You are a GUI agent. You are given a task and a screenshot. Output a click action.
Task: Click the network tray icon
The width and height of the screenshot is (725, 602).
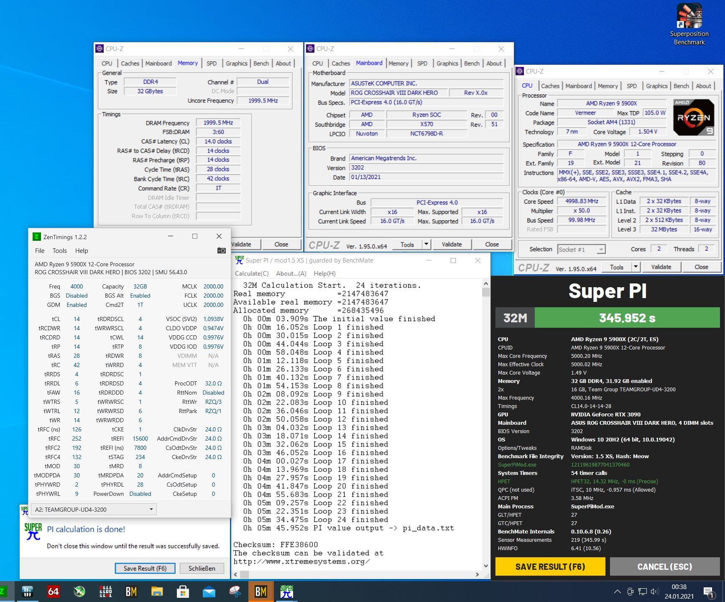pyautogui.click(x=642, y=592)
